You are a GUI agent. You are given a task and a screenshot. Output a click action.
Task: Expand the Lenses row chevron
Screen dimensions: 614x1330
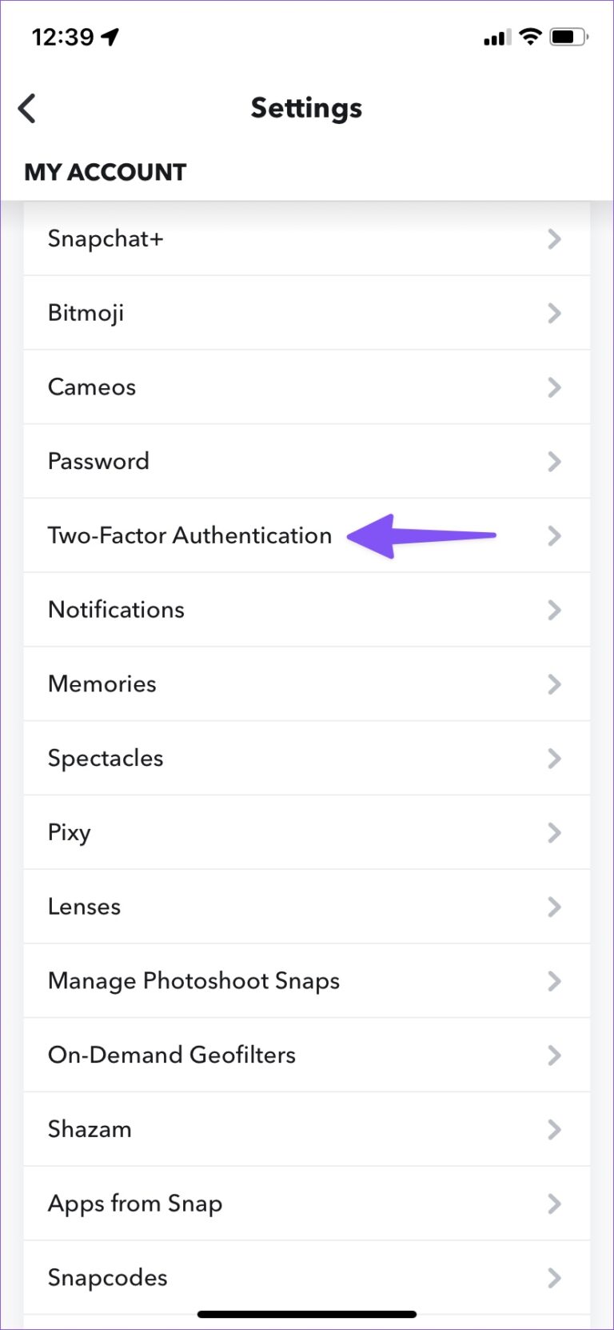tap(554, 907)
